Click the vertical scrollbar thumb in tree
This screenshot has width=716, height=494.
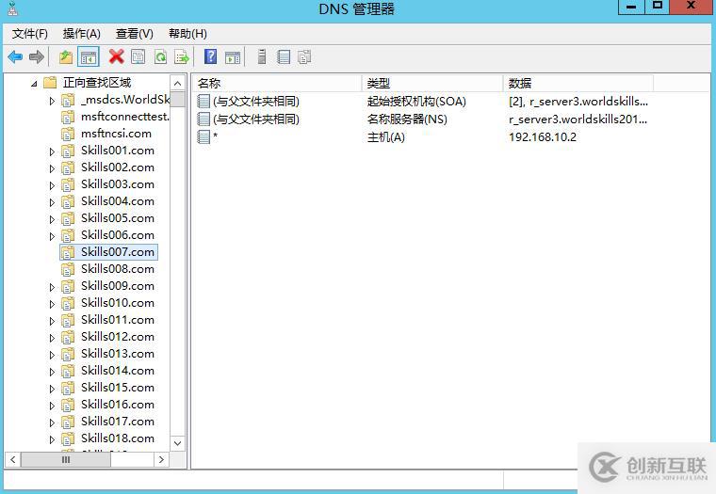point(178,99)
